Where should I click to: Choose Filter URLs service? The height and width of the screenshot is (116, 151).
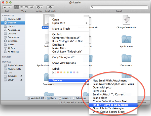(x=113, y=91)
